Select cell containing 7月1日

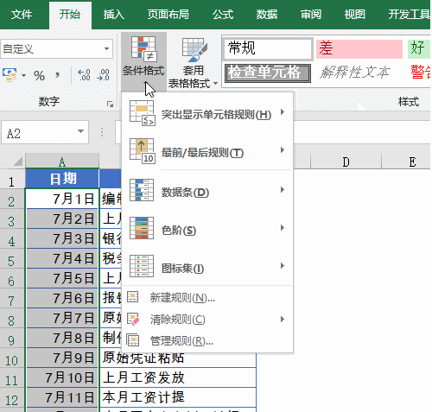click(62, 199)
